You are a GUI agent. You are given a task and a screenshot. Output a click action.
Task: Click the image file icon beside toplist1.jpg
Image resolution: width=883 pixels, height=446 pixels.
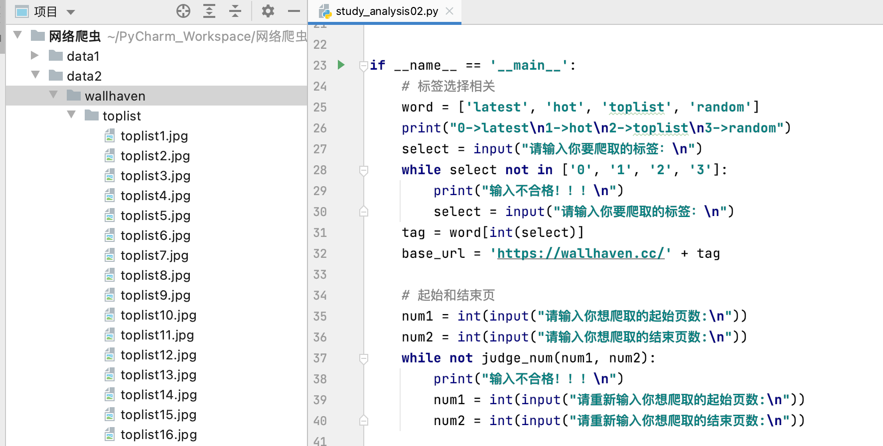point(110,136)
